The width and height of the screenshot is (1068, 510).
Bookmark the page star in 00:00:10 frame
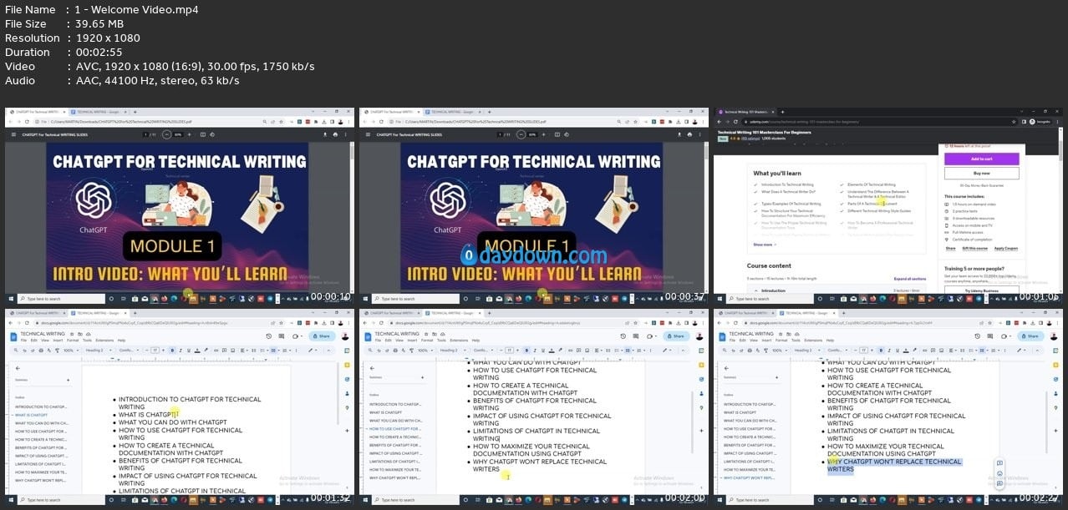(x=282, y=122)
